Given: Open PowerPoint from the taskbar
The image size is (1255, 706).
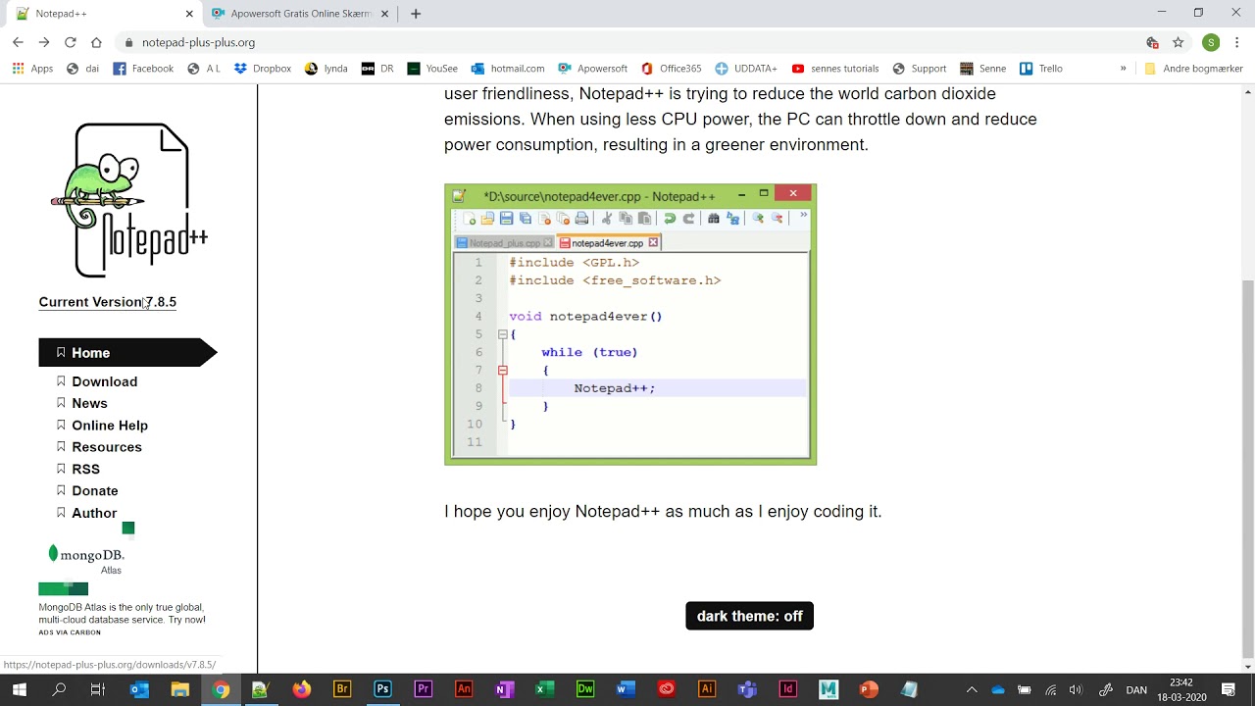Looking at the screenshot, I should click(x=869, y=689).
